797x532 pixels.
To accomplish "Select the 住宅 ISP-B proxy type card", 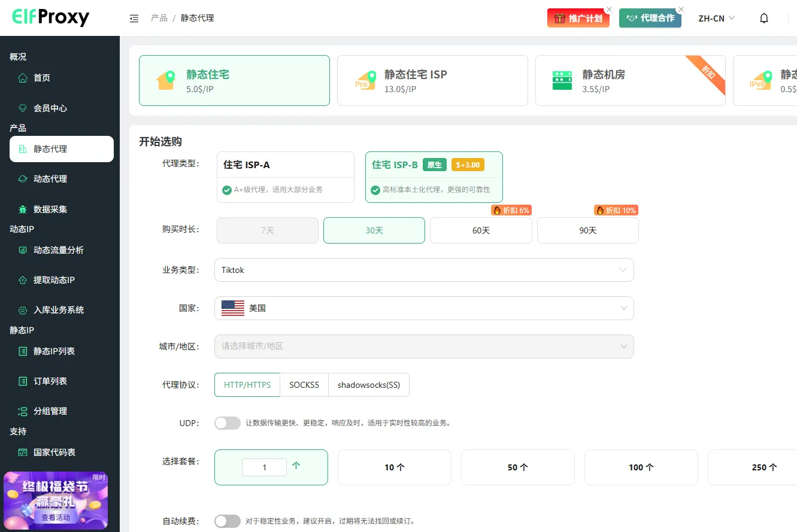I will 434,177.
